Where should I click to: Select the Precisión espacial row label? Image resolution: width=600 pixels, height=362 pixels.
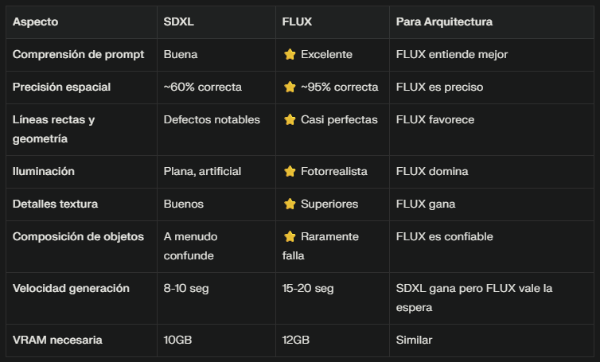pyautogui.click(x=61, y=87)
